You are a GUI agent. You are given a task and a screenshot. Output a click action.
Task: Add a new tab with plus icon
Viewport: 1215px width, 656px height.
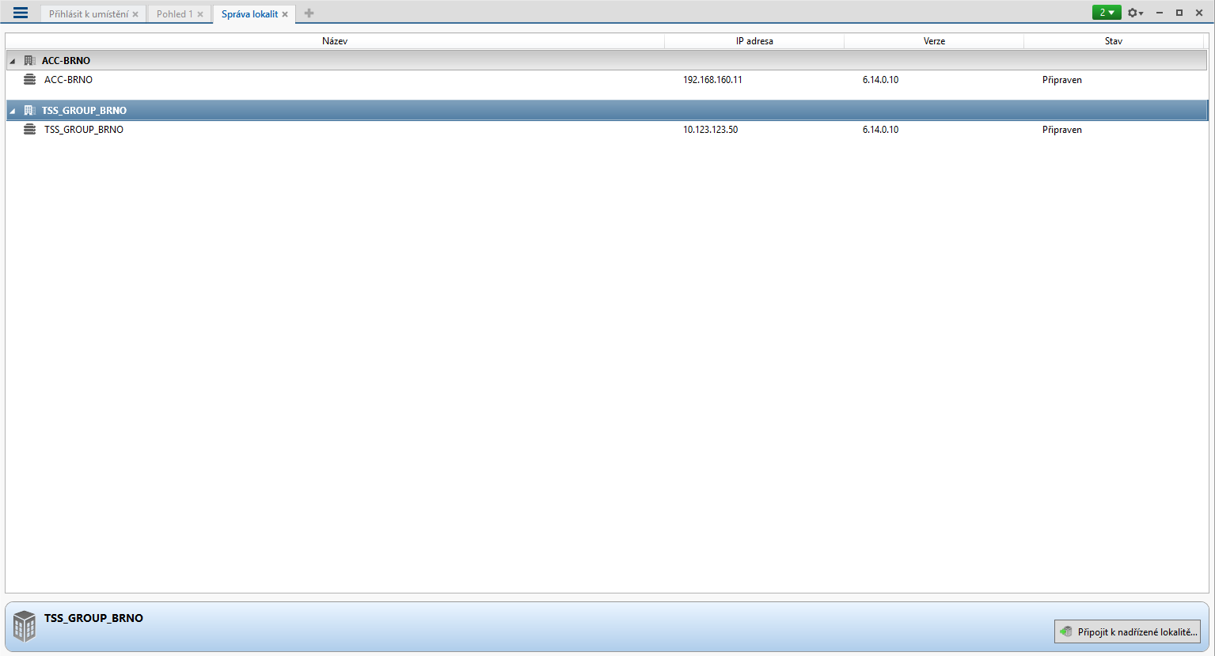309,13
